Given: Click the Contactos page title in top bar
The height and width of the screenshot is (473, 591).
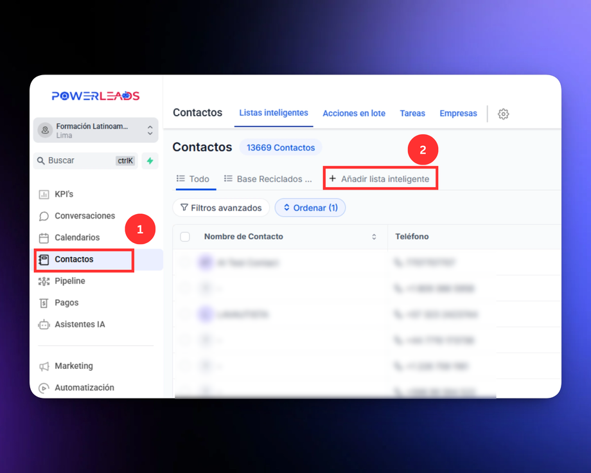Looking at the screenshot, I should point(197,112).
